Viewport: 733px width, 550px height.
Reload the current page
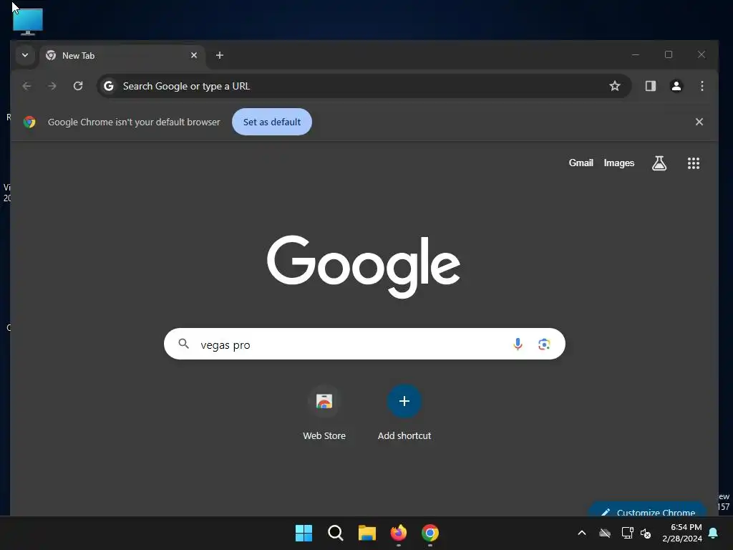coord(78,86)
